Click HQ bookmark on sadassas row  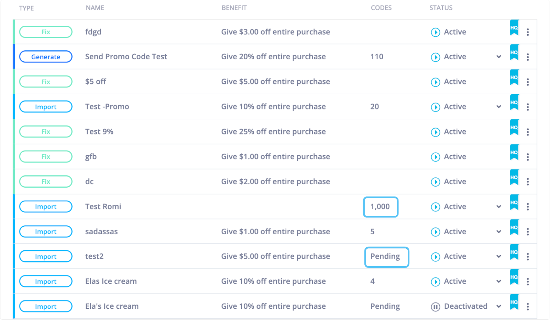tap(514, 227)
